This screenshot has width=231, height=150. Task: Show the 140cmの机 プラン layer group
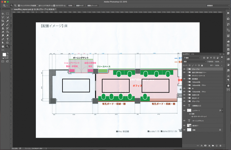pyautogui.click(x=184, y=85)
